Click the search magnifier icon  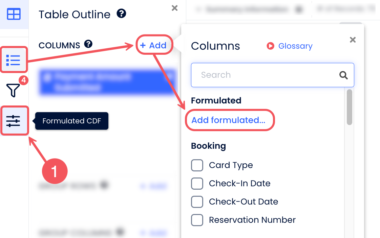tap(343, 75)
